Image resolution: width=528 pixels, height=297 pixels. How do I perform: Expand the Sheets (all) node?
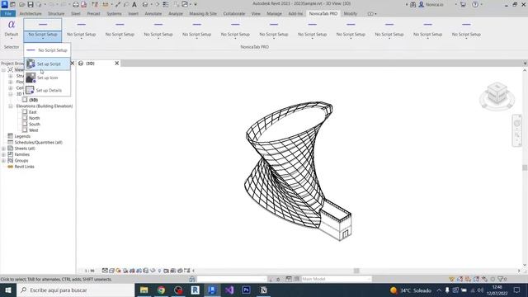click(x=3, y=148)
